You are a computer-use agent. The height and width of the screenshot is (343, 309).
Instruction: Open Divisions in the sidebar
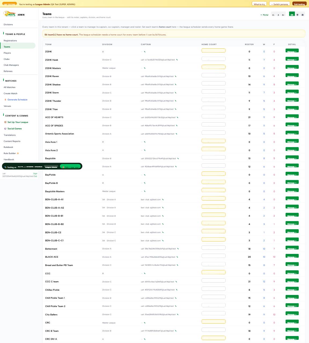click(8, 24)
